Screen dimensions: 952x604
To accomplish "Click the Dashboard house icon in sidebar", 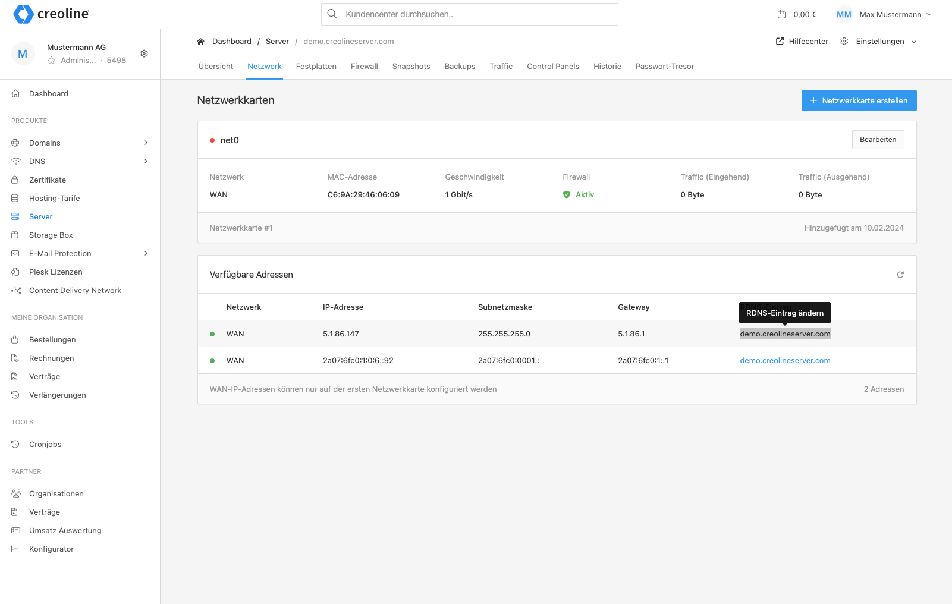I will 16,93.
